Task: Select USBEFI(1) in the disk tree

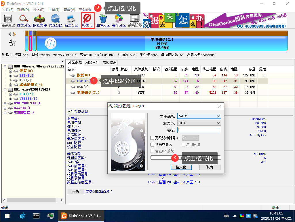Action: click(x=28, y=99)
